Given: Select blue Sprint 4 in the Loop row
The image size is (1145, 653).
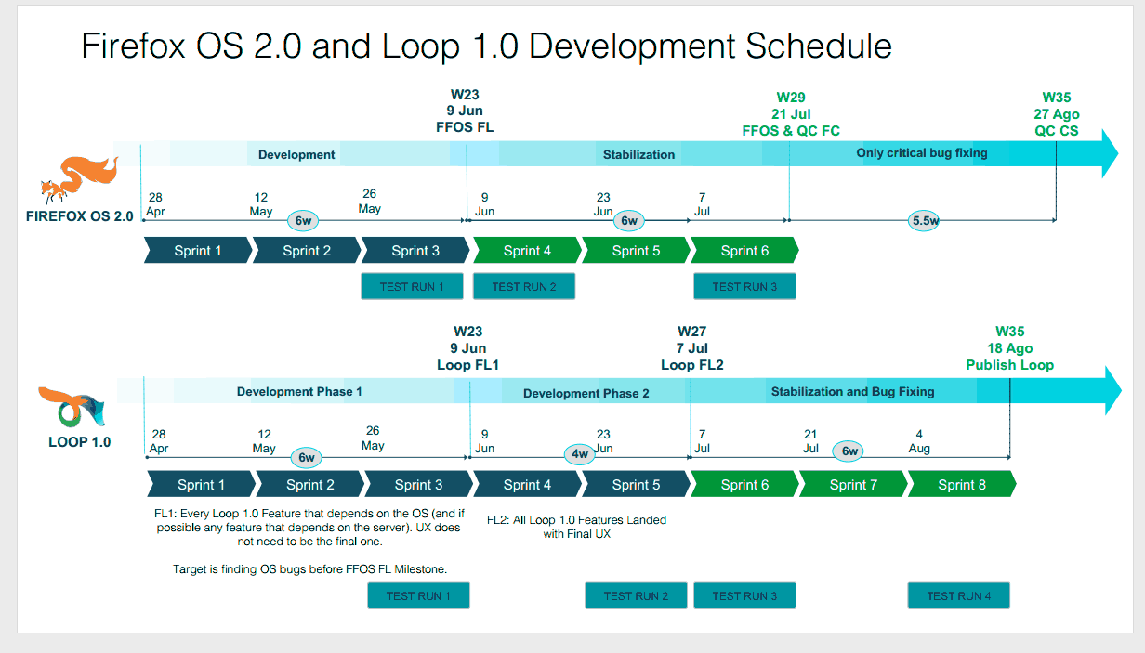Looking at the screenshot, I should pyautogui.click(x=527, y=485).
